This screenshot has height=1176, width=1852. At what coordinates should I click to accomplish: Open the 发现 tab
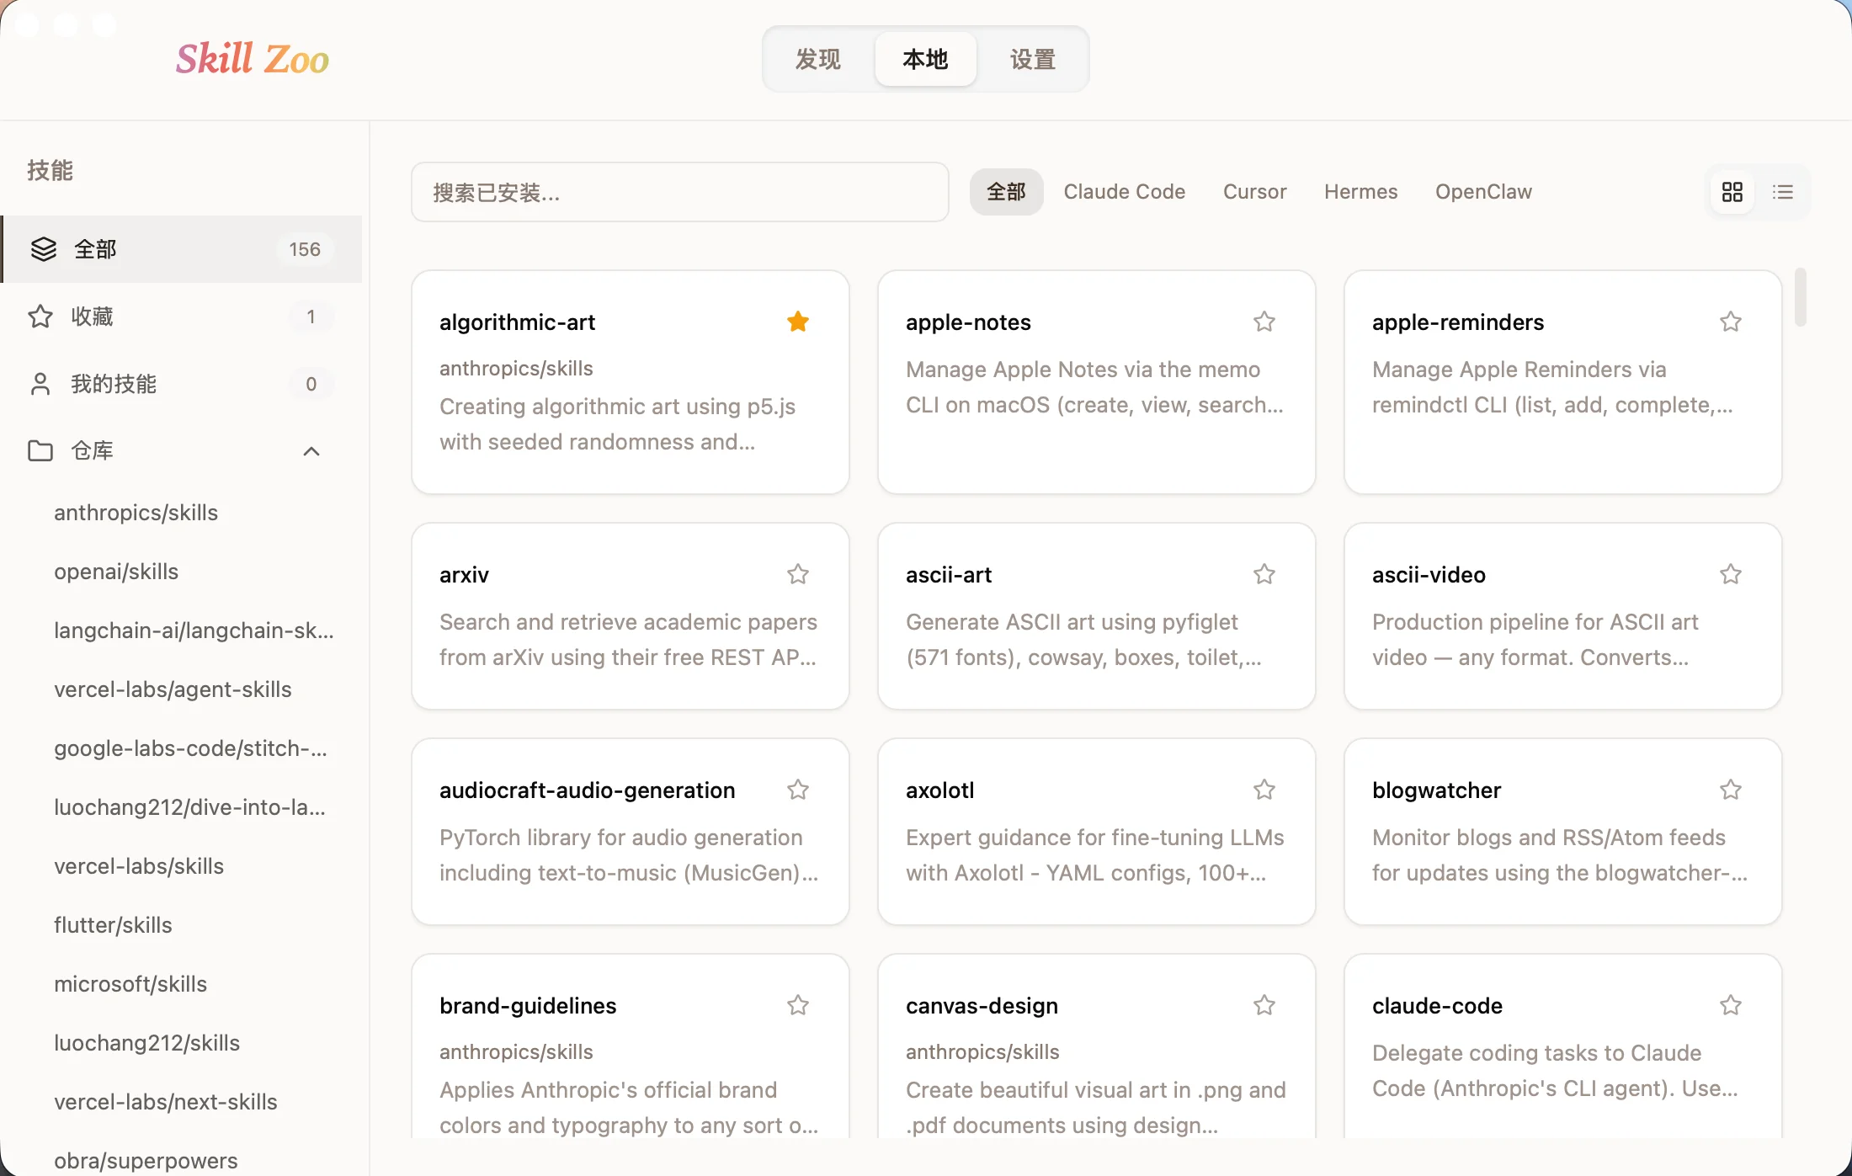(x=818, y=59)
